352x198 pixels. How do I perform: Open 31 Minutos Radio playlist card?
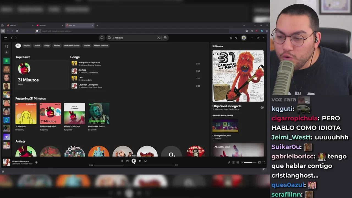click(x=50, y=117)
